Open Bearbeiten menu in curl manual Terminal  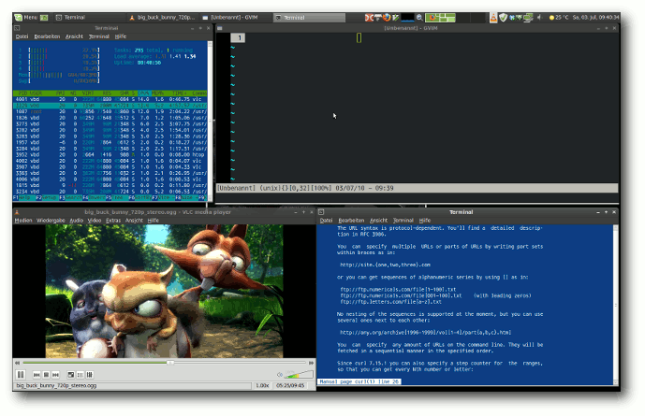point(351,221)
